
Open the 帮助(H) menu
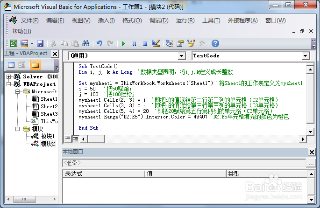21,31
